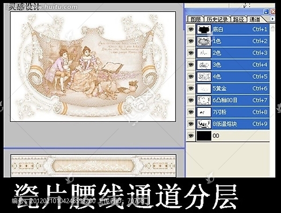Click the channel list scroll-up arrow
The width and height of the screenshot is (281, 213).
[273, 28]
